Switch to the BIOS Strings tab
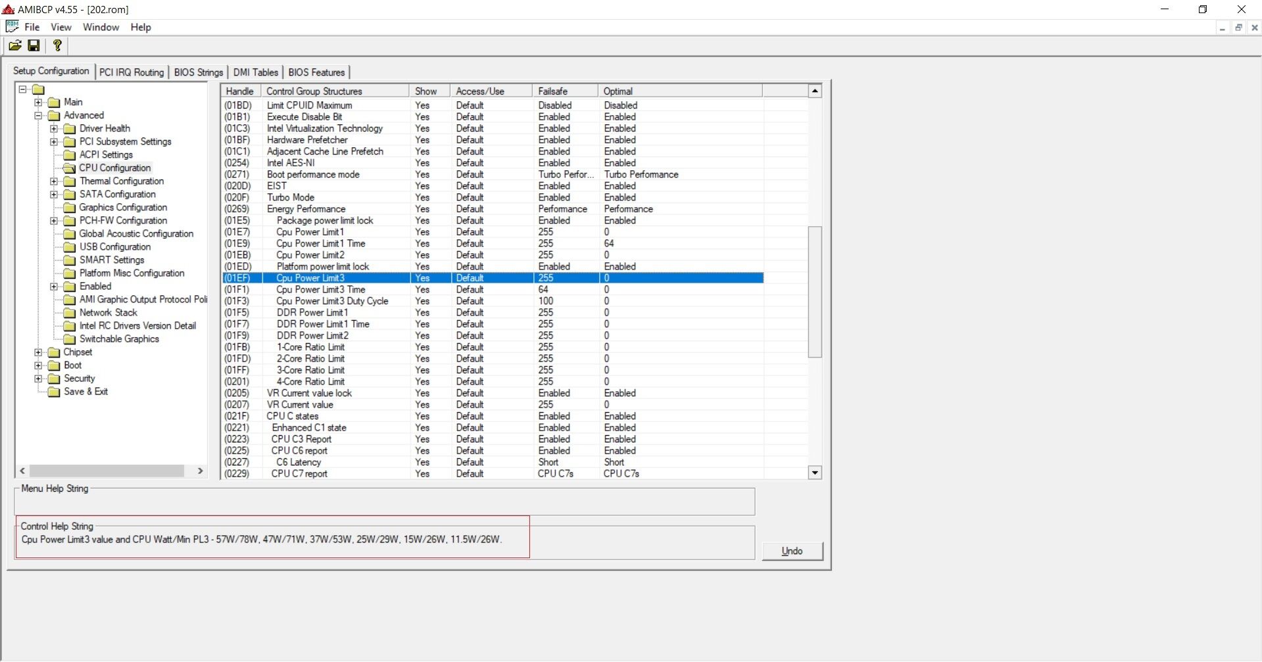This screenshot has width=1262, height=662. pyautogui.click(x=199, y=72)
